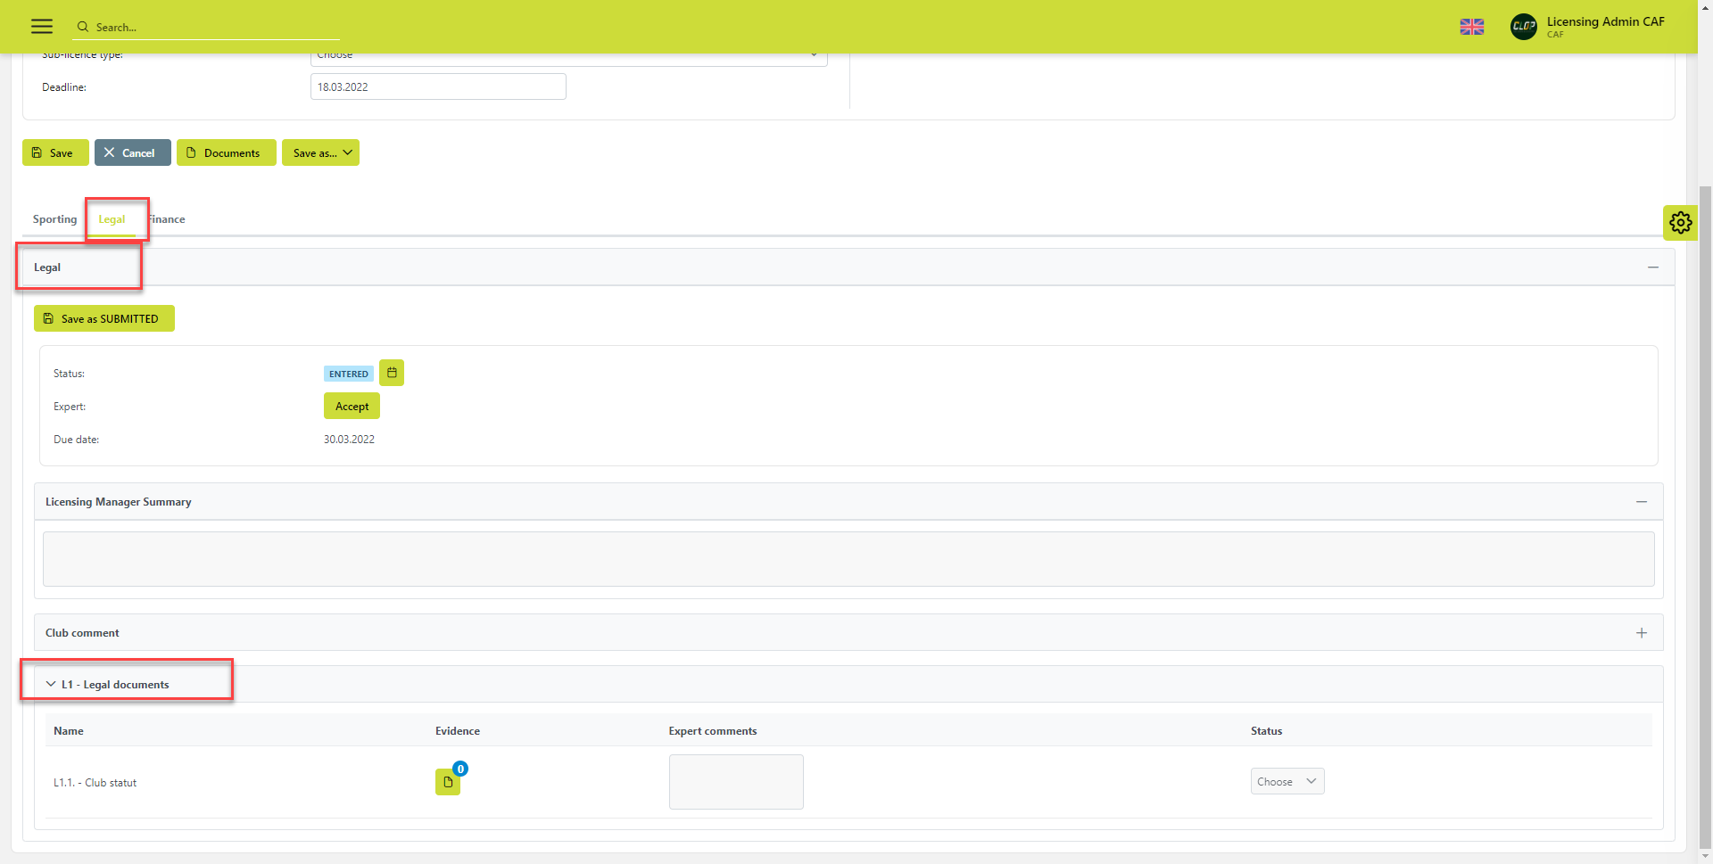Open the Save as... dropdown button
The height and width of the screenshot is (864, 1713).
click(320, 152)
